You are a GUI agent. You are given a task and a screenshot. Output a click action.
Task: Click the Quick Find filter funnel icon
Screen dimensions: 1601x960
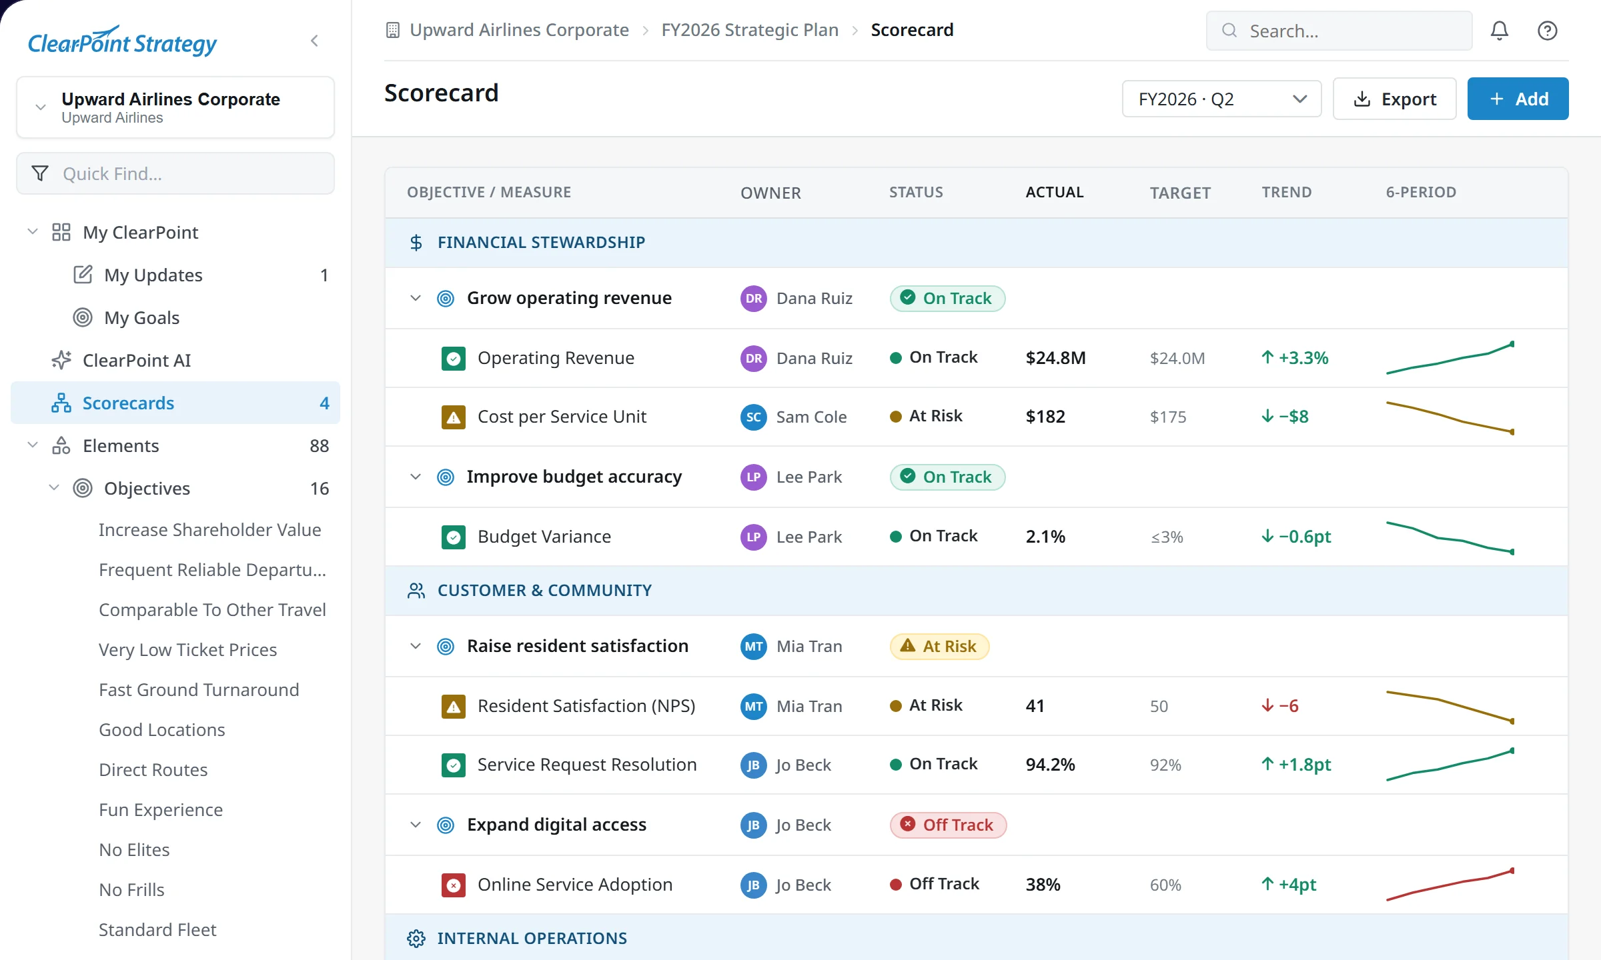point(40,173)
